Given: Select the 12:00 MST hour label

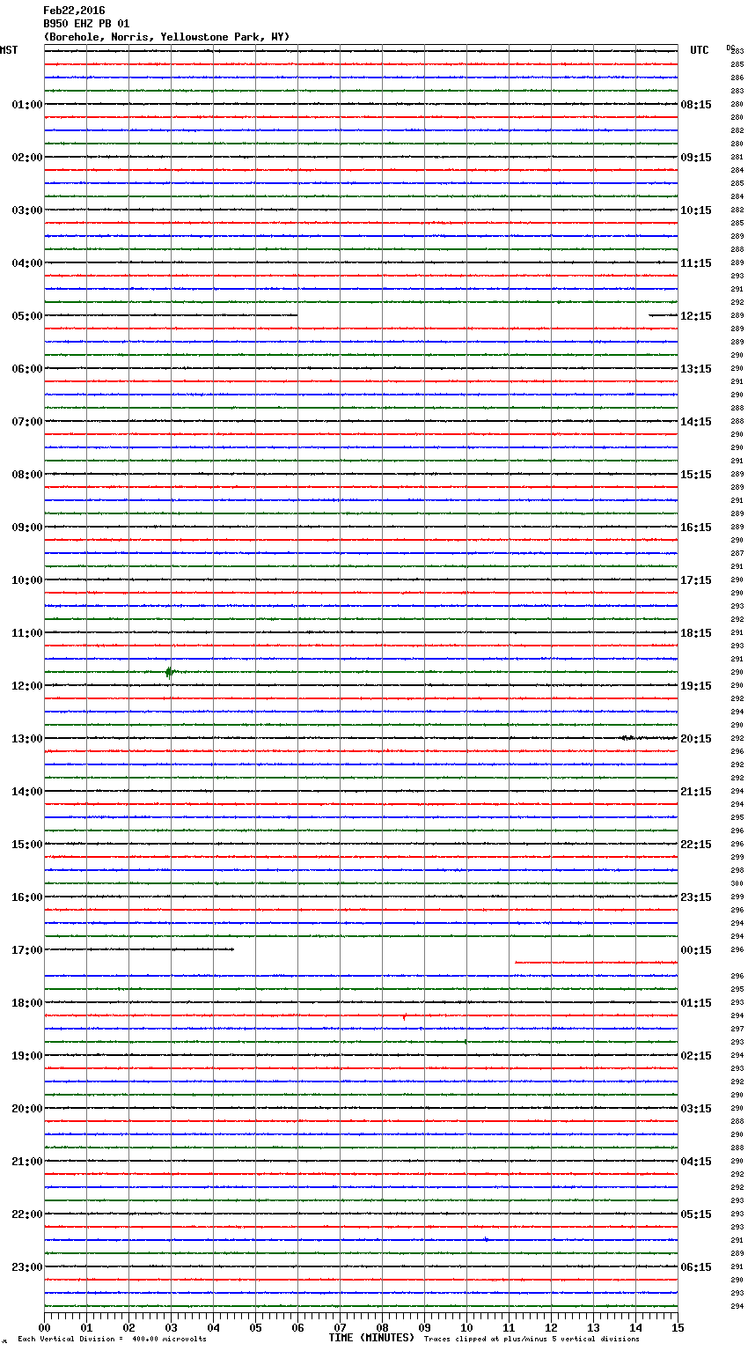Looking at the screenshot, I should (x=27, y=686).
